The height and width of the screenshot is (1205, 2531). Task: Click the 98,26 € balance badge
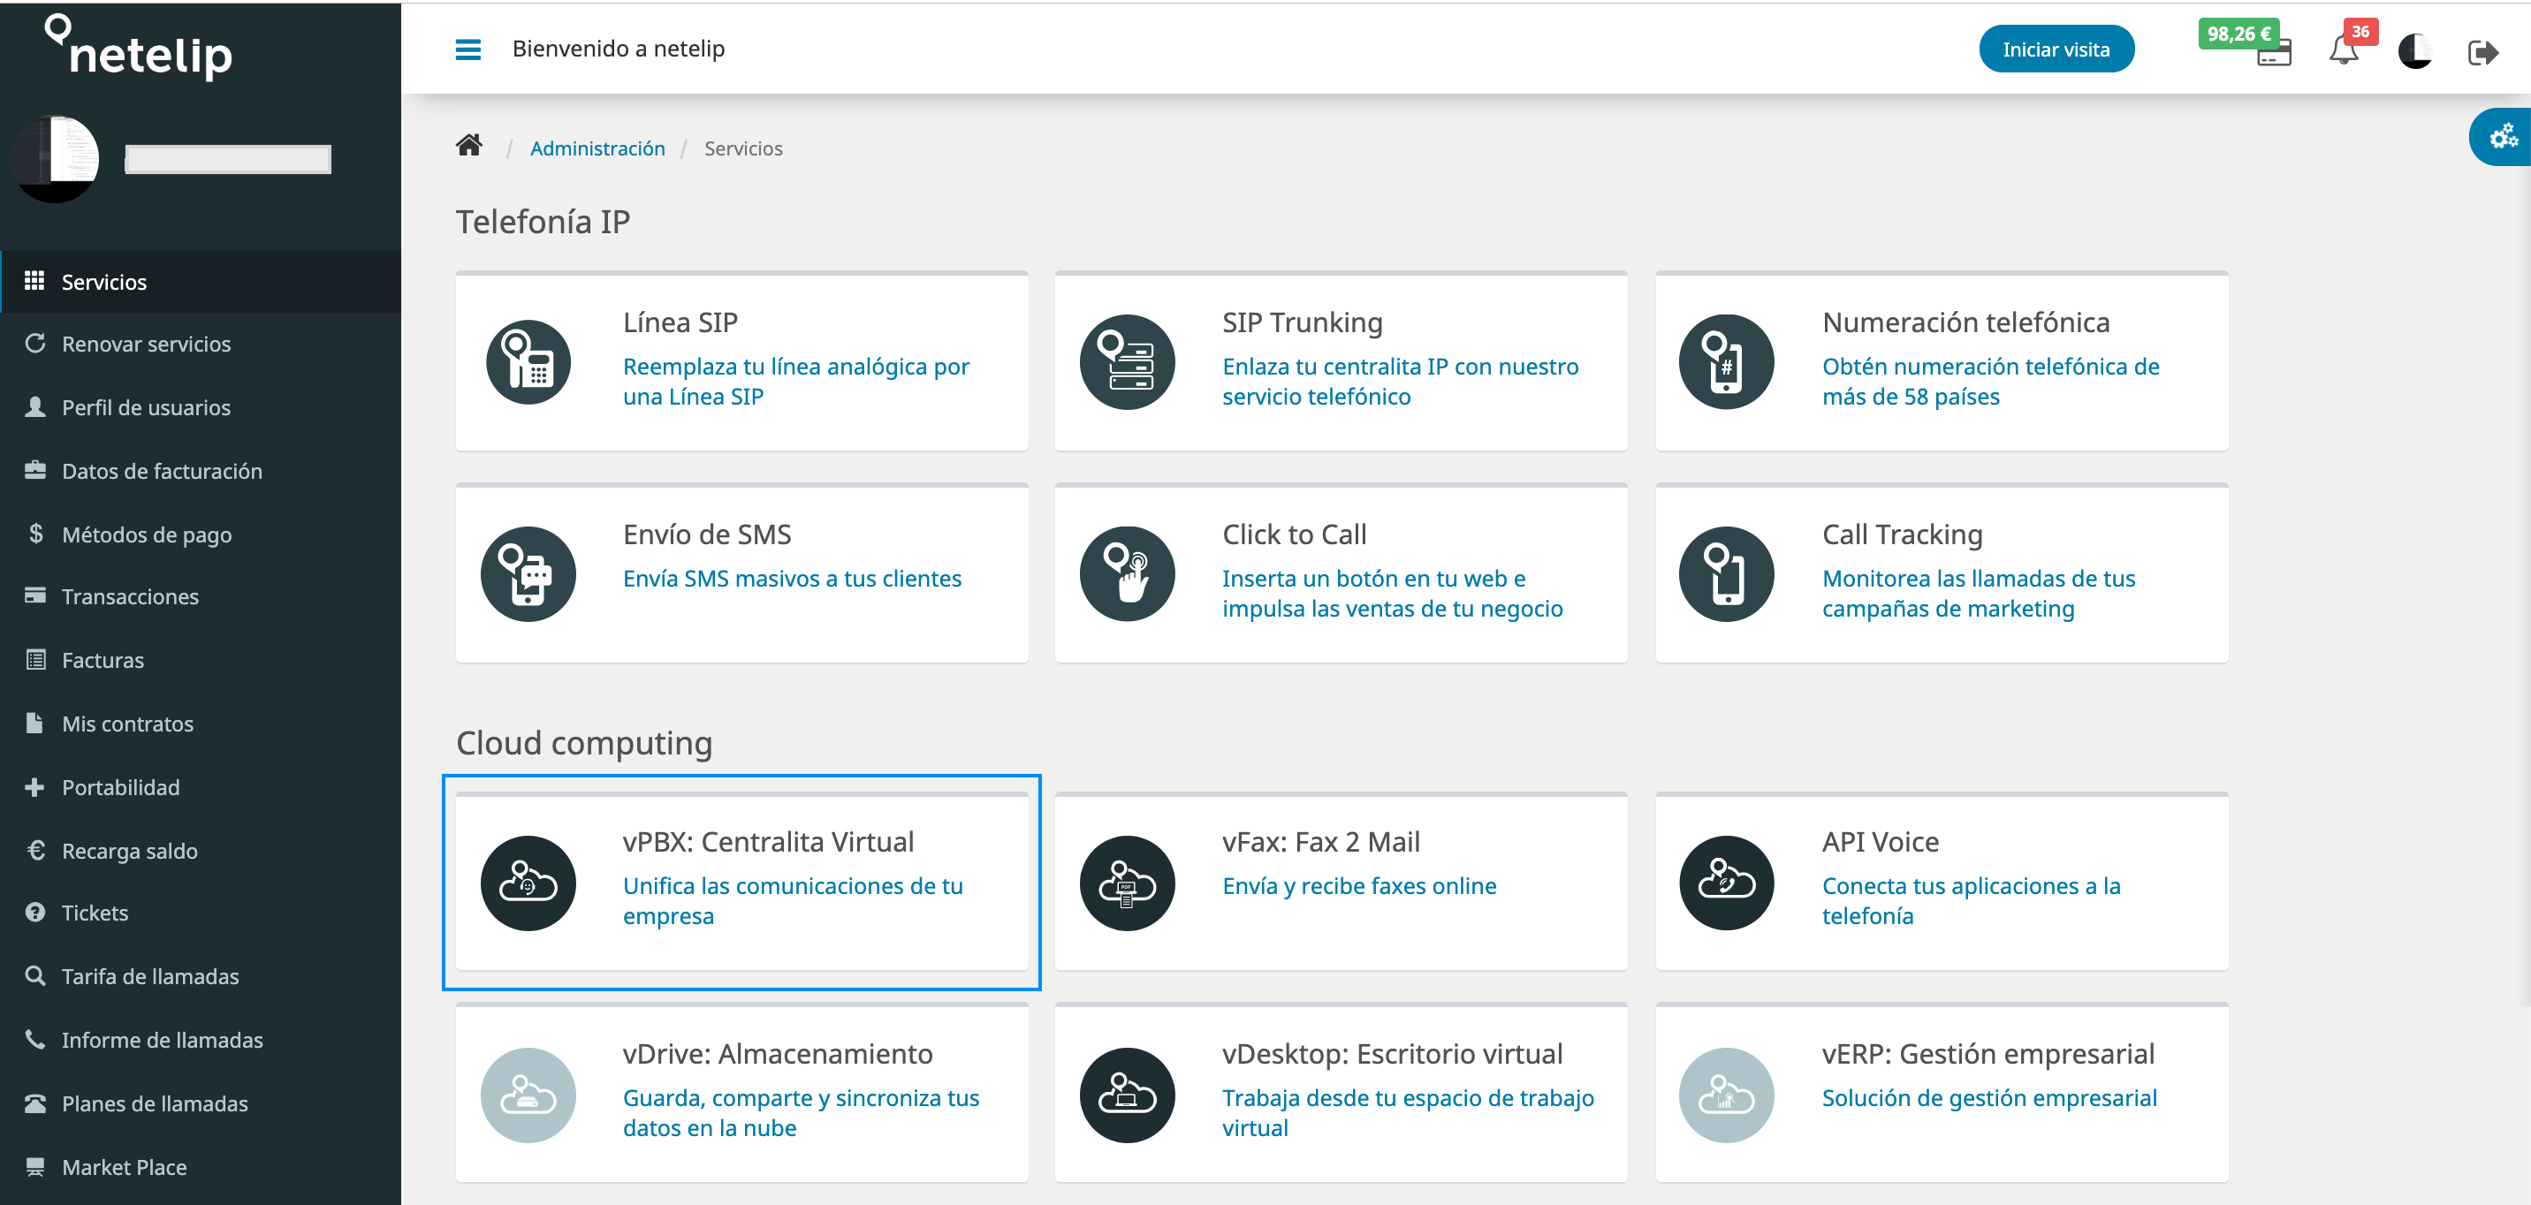[2238, 34]
